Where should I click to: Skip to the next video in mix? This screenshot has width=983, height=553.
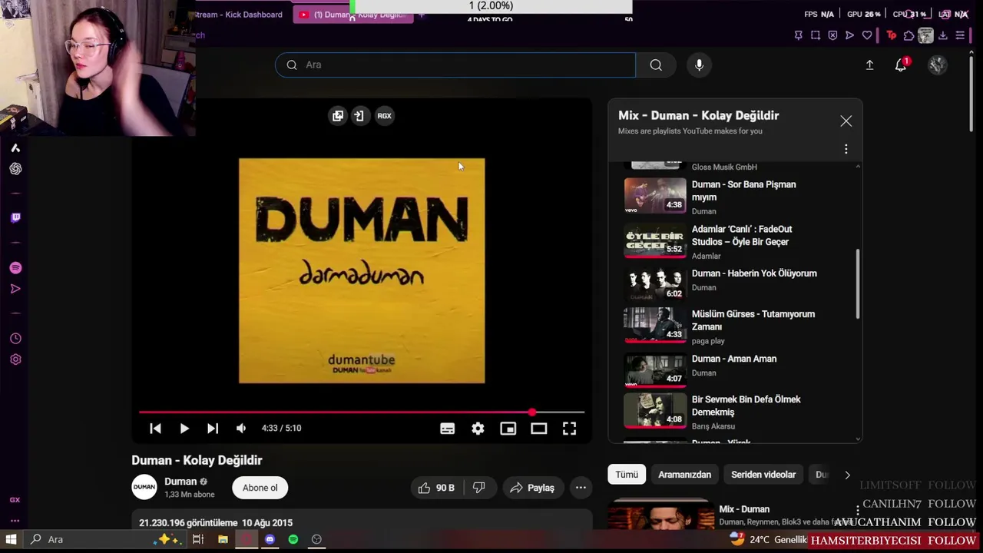[213, 429]
